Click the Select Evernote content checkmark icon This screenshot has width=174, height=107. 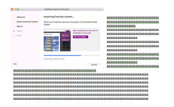pos(14,22)
